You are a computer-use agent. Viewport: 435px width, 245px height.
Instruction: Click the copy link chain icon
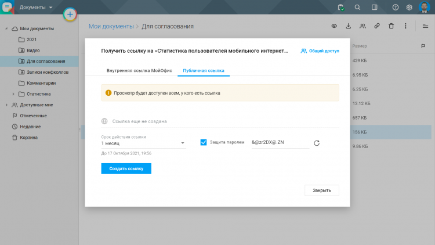pyautogui.click(x=377, y=26)
